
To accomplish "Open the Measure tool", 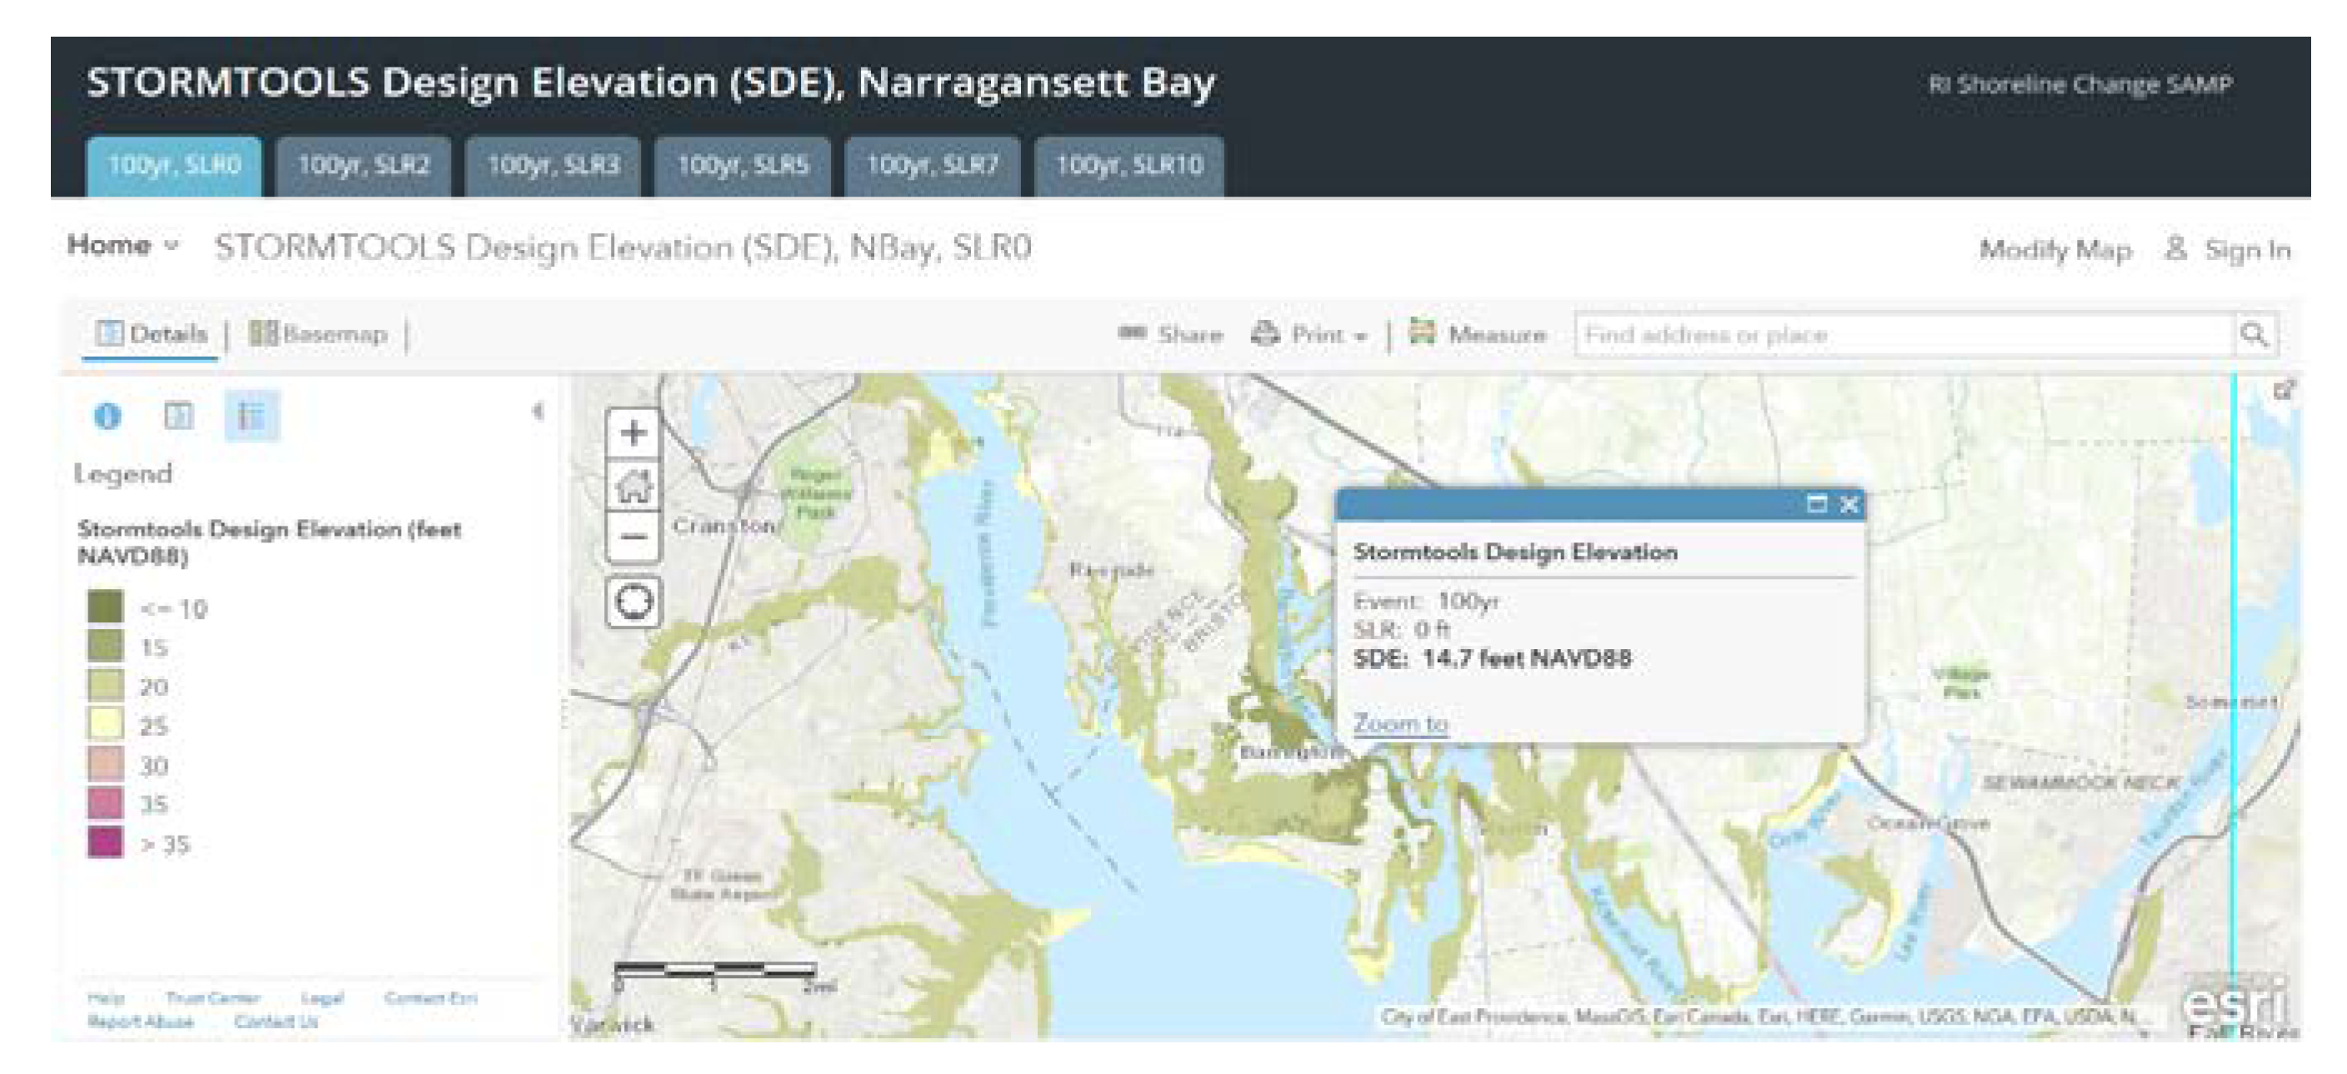I will tap(1478, 334).
